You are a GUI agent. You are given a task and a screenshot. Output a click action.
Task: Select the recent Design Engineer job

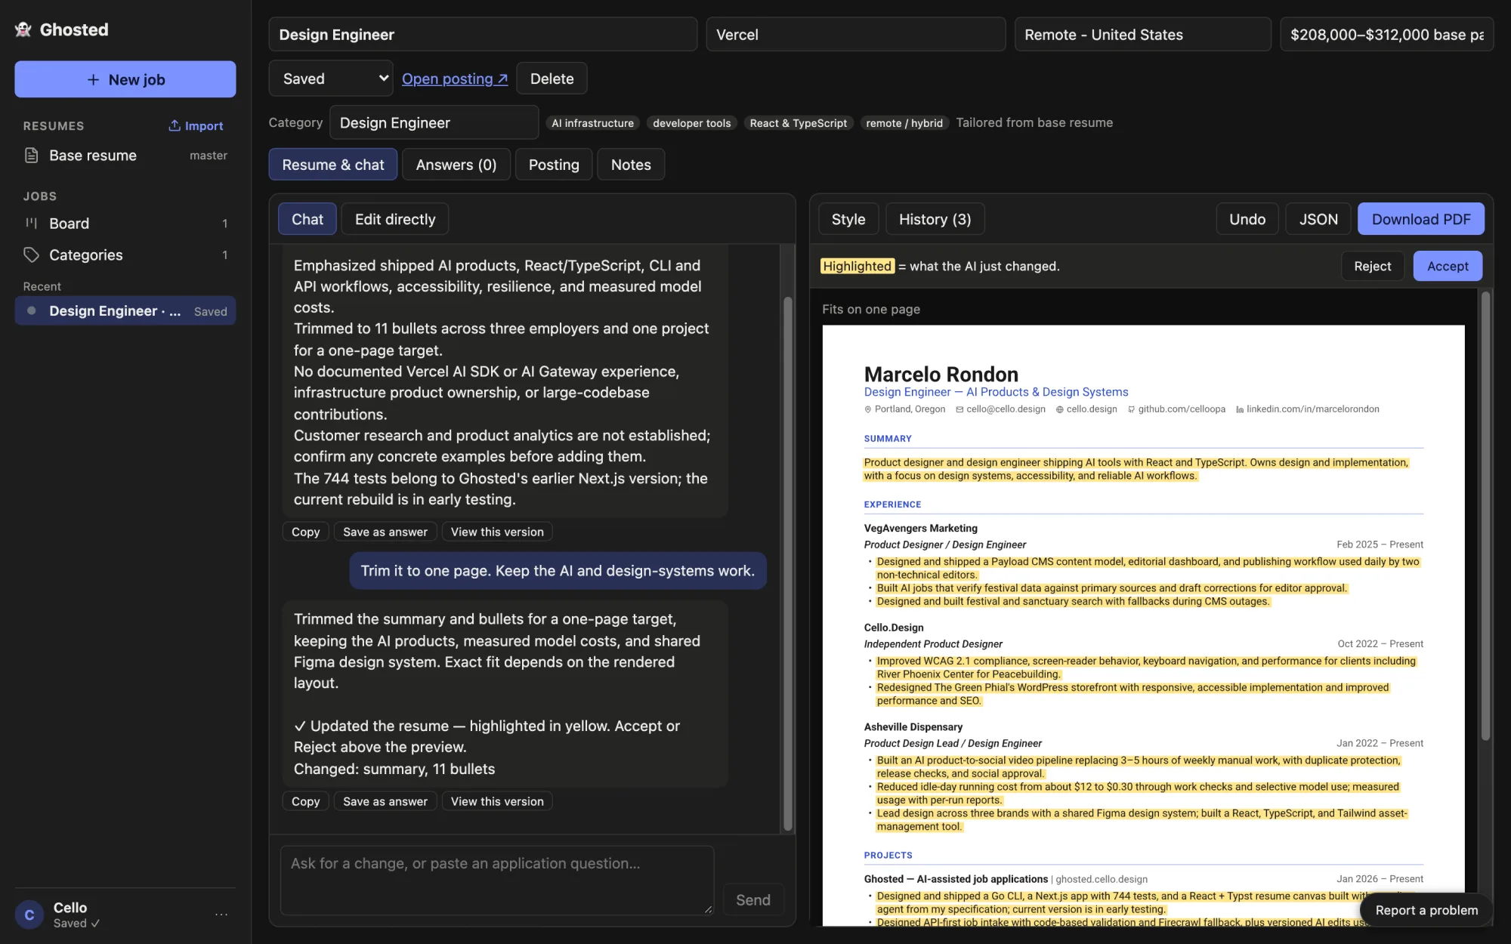click(125, 311)
